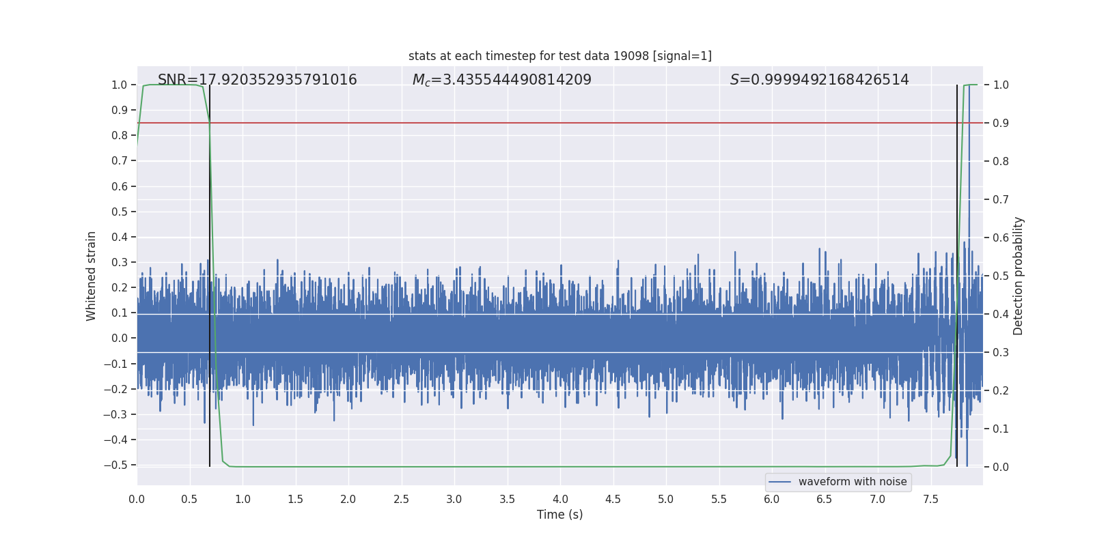Click the 'waveform with noise' legend entry

(838, 482)
